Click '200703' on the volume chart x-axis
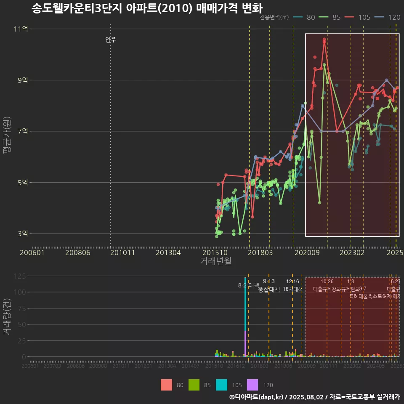 [52, 366]
